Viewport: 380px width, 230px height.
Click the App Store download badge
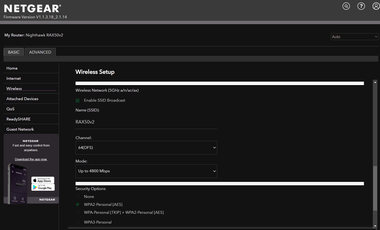tap(43, 180)
